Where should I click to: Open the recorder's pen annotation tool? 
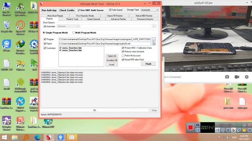pos(239,130)
